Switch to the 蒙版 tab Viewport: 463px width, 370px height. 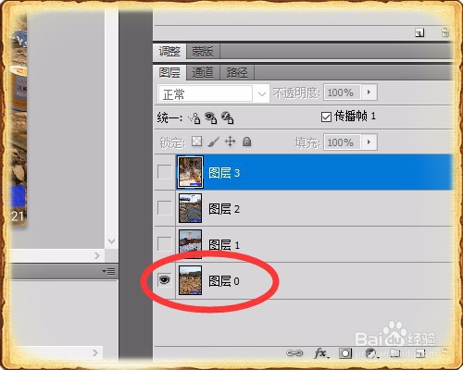(x=203, y=51)
